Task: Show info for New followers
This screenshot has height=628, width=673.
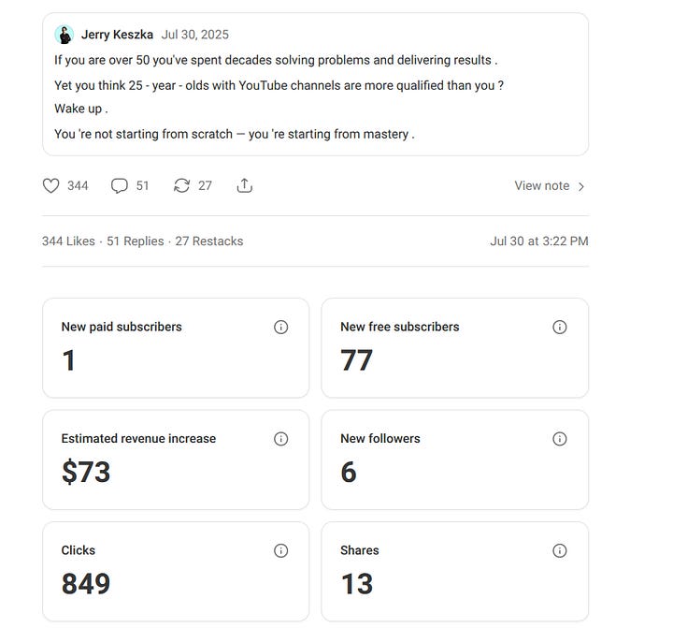Action: click(560, 438)
